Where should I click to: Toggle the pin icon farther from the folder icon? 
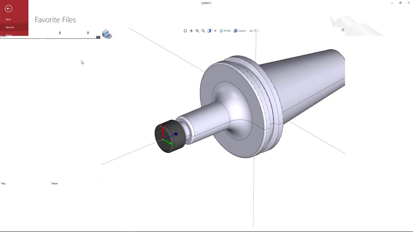[60, 33]
